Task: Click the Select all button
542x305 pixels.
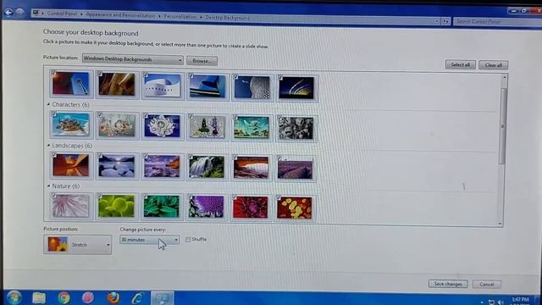Action: (461, 64)
